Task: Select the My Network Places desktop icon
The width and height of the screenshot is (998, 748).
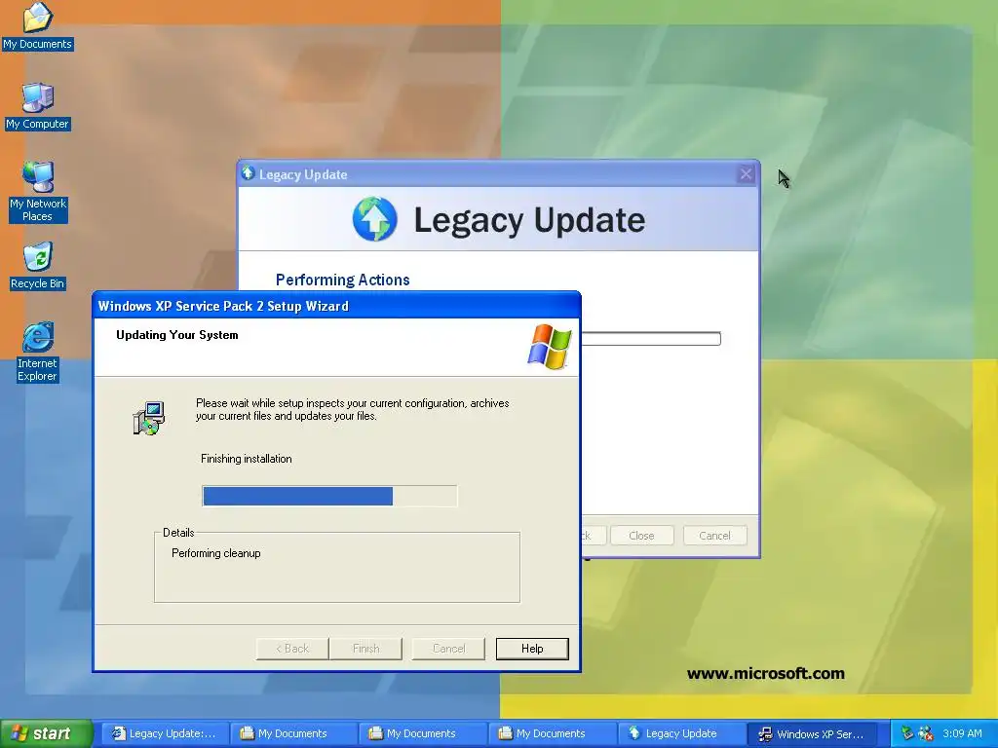Action: click(x=38, y=192)
